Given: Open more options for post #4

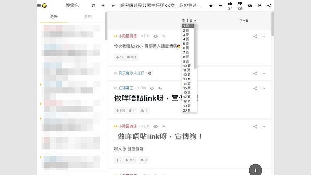Looking at the screenshot, I should tap(263, 126).
